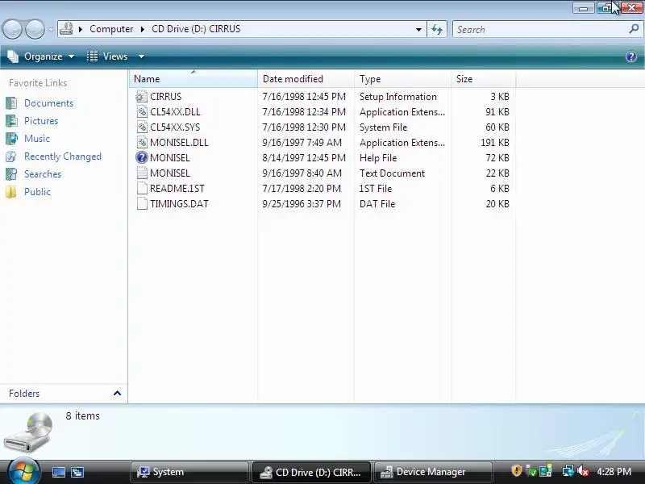
Task: Click the 191 KB size cell
Action: click(x=495, y=143)
